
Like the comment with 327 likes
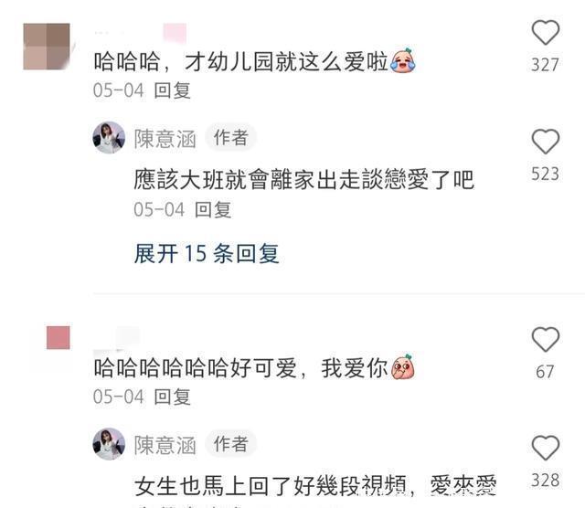tap(545, 33)
